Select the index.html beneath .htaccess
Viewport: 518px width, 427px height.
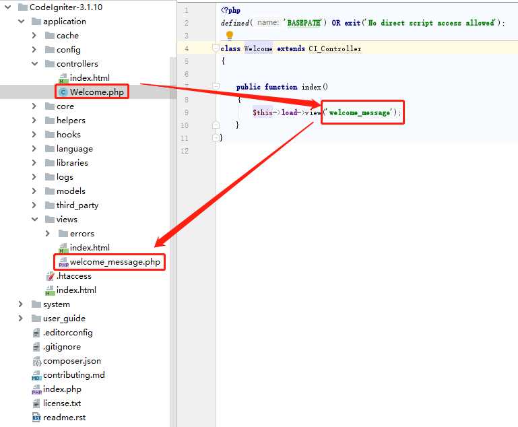pos(76,290)
